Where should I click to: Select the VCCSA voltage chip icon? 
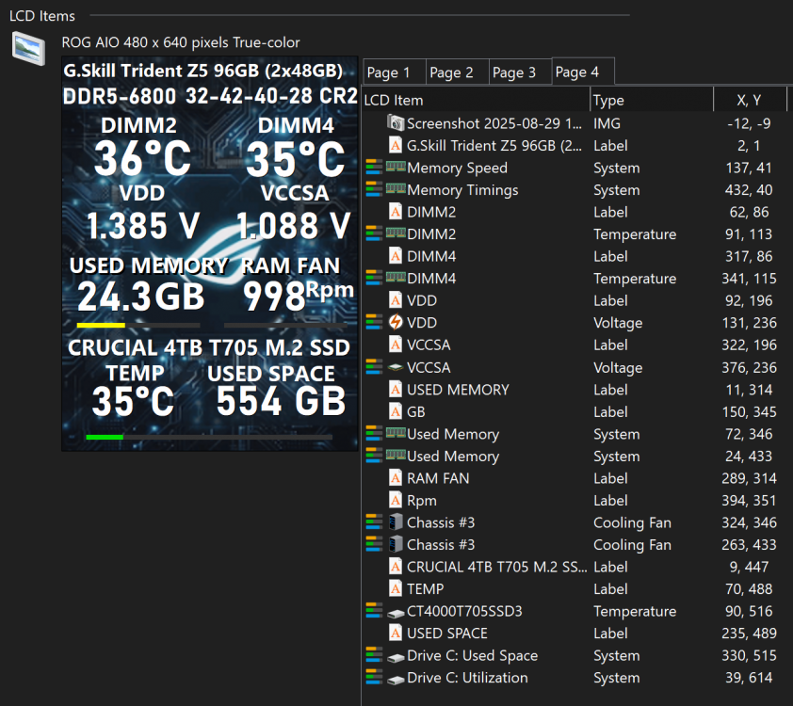point(396,367)
